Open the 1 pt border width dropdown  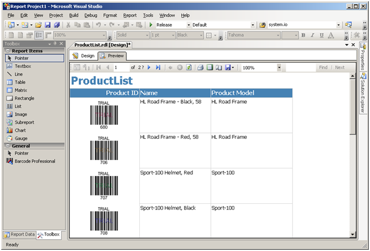point(173,35)
